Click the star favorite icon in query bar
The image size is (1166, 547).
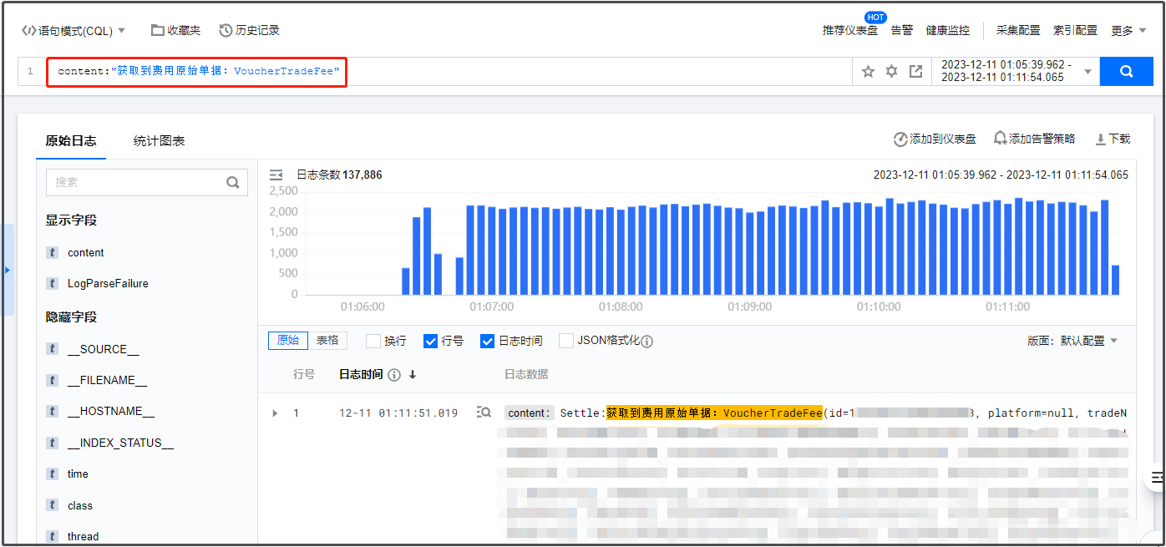click(x=868, y=72)
